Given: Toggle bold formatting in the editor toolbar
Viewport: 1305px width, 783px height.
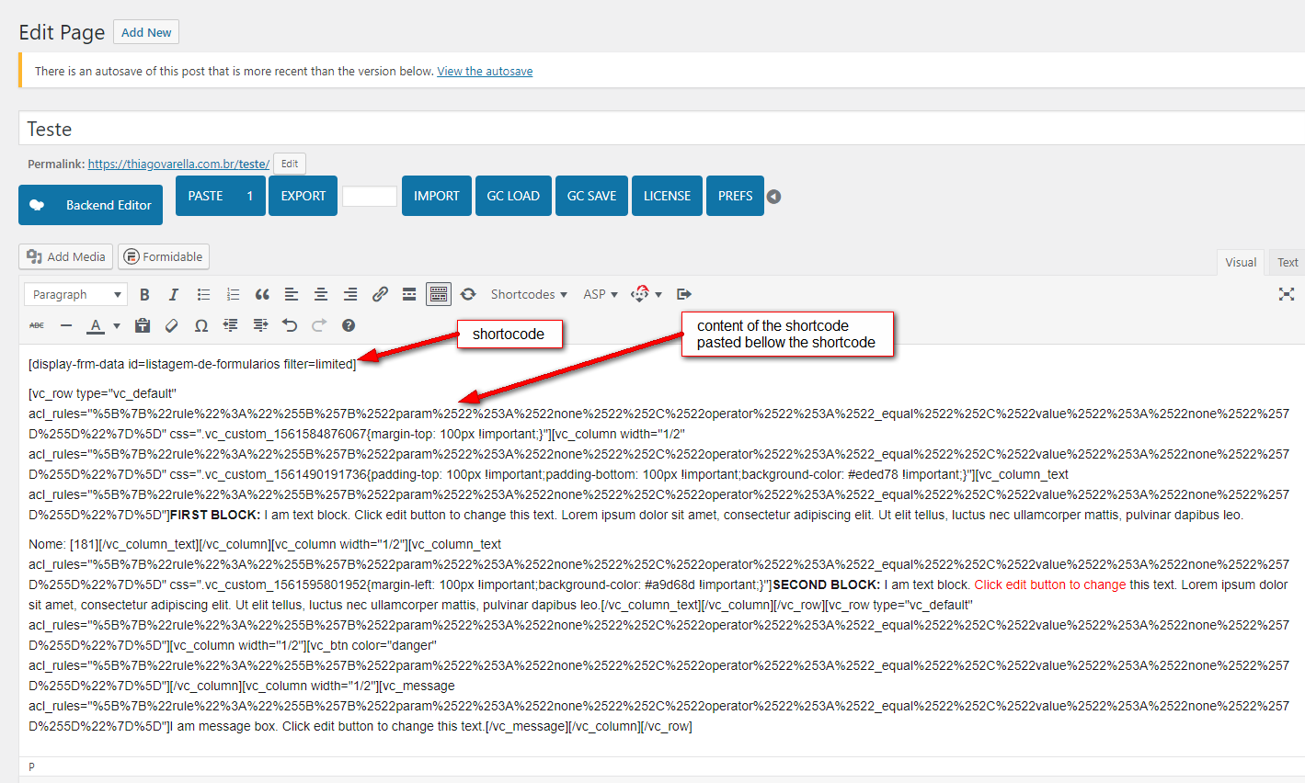Looking at the screenshot, I should point(144,294).
